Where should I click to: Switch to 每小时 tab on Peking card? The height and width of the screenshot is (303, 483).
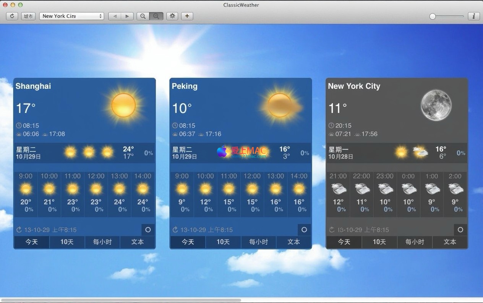click(x=258, y=242)
